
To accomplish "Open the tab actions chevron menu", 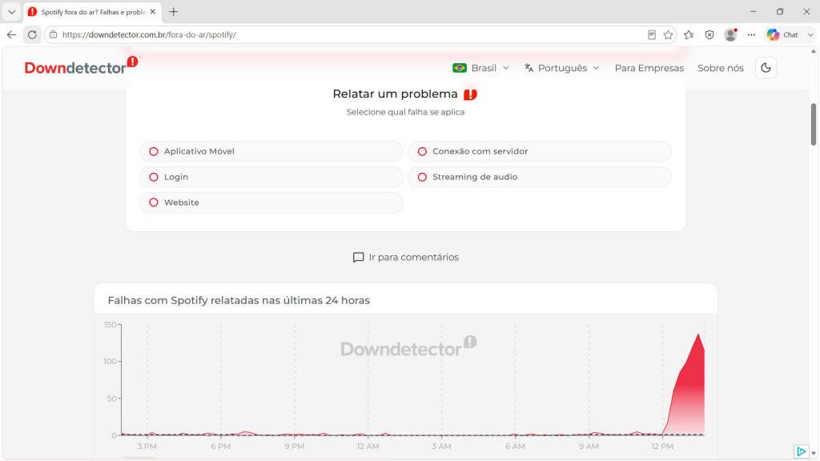I will (x=11, y=11).
